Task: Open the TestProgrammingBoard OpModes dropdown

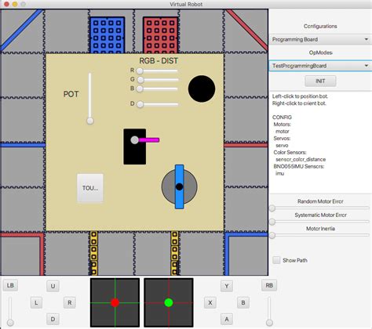Action: click(320, 66)
